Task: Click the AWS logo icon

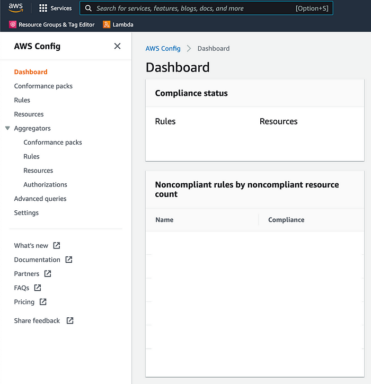Action: [16, 8]
